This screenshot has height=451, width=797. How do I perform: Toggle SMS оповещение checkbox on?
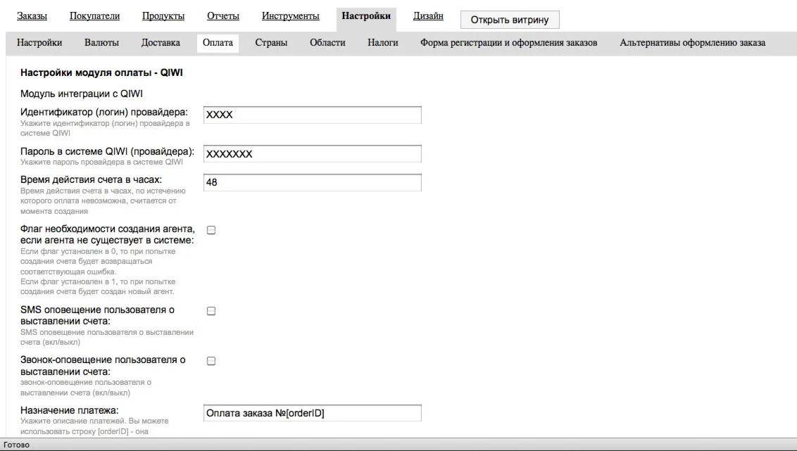(211, 311)
